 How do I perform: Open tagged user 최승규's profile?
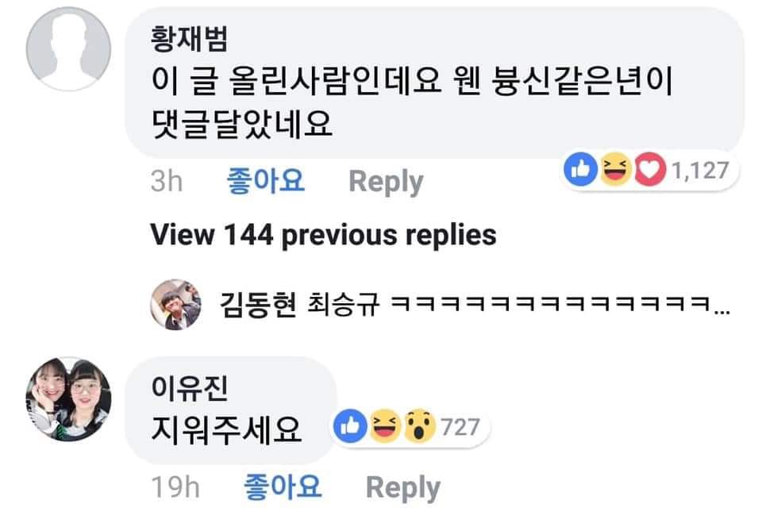click(343, 305)
